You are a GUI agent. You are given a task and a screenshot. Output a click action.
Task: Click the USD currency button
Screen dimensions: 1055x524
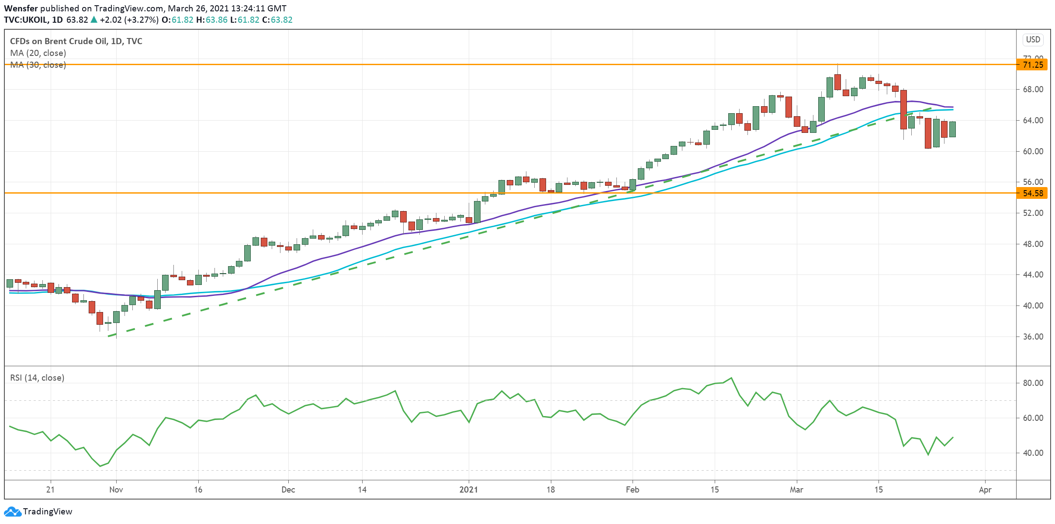click(1033, 40)
